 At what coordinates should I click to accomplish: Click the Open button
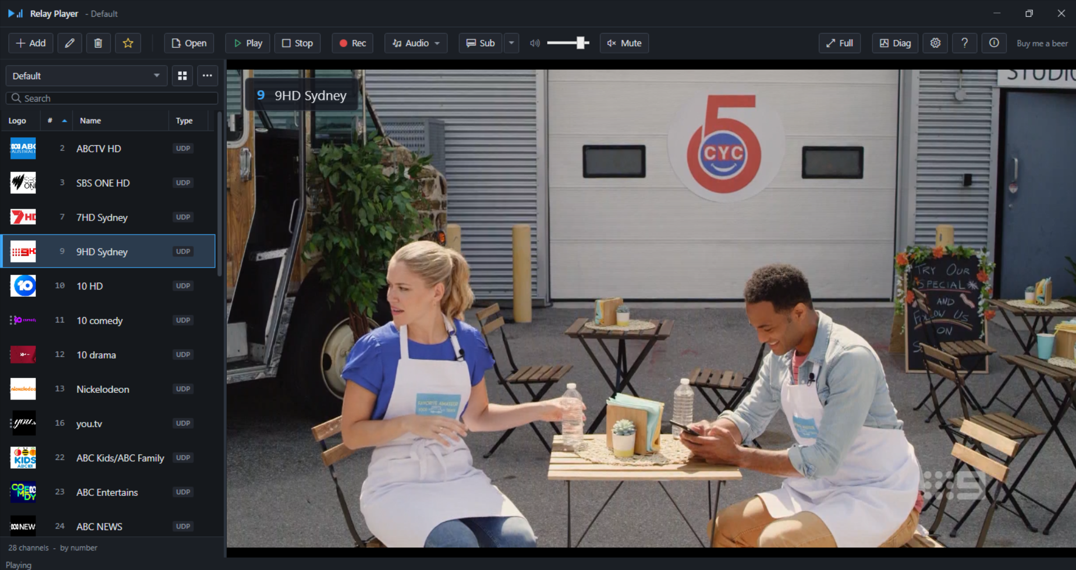tap(189, 43)
